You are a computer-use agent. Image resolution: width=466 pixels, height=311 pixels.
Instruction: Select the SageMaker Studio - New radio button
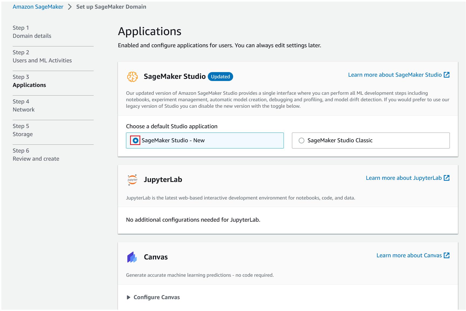pos(135,140)
